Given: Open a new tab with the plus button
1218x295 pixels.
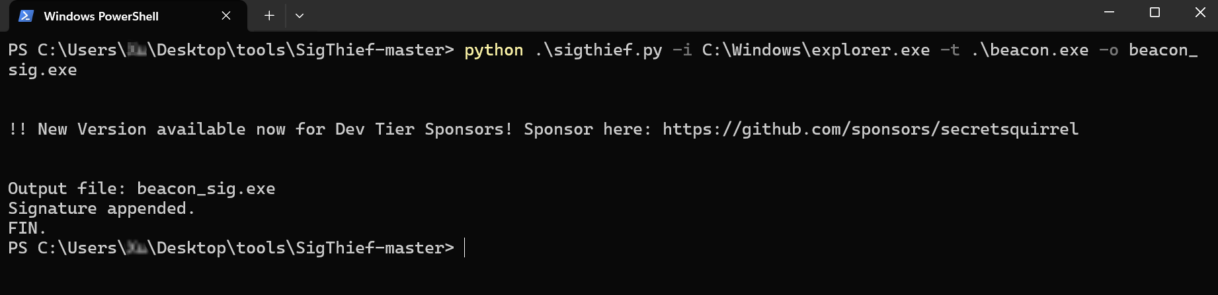Looking at the screenshot, I should click(x=269, y=16).
